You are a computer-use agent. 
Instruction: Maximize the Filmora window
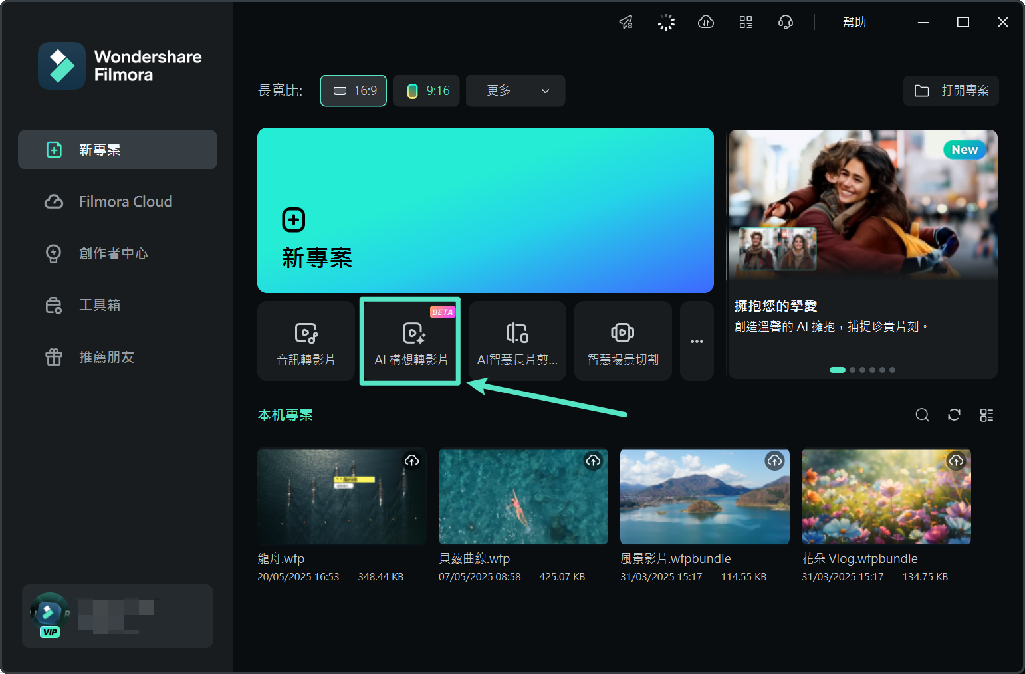click(x=963, y=22)
